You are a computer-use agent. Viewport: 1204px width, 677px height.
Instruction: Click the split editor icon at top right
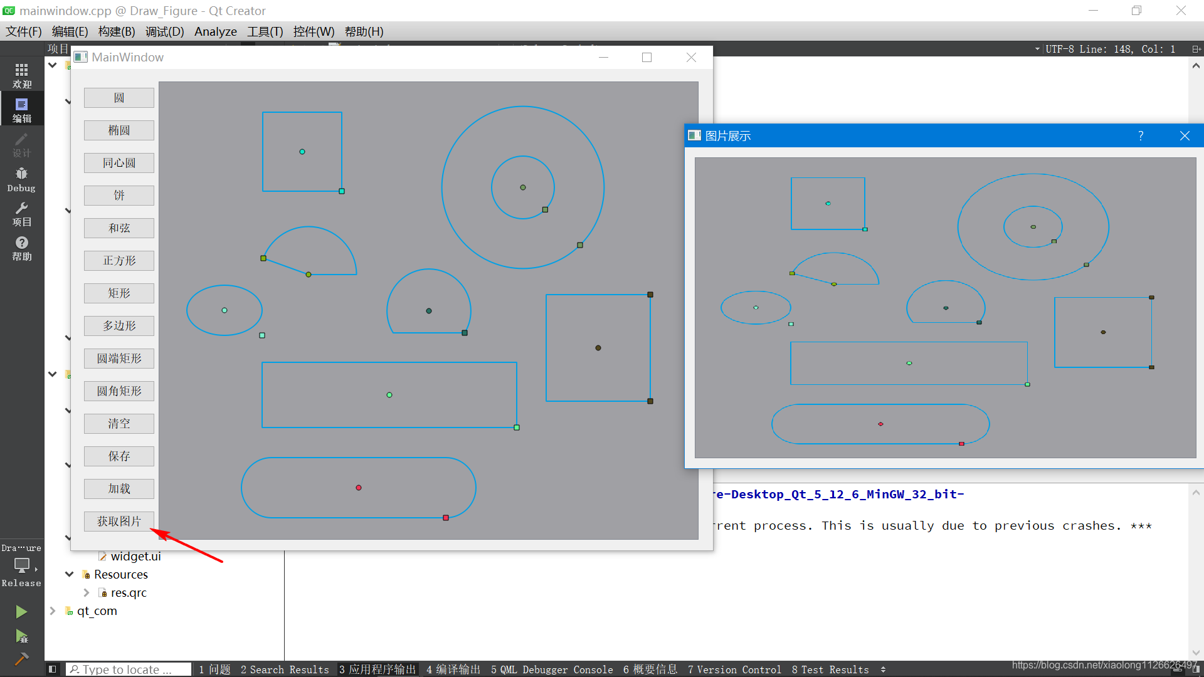click(x=1196, y=48)
